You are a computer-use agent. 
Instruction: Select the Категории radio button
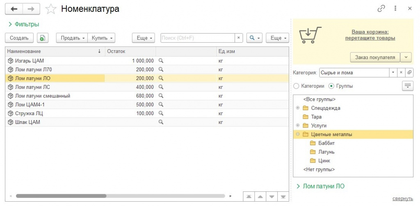click(x=296, y=86)
